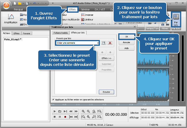Click the Sélection Début time field
This screenshot has height=128, width=187.
pos(148,113)
